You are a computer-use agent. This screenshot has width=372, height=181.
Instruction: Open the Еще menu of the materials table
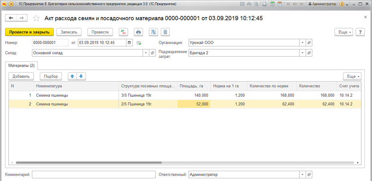tap(352, 76)
